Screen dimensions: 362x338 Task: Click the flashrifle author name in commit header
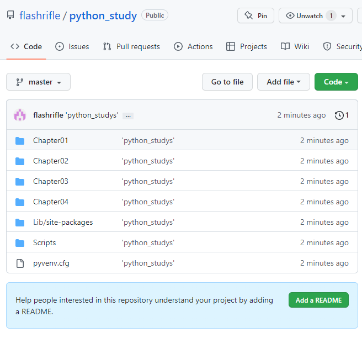(x=48, y=115)
